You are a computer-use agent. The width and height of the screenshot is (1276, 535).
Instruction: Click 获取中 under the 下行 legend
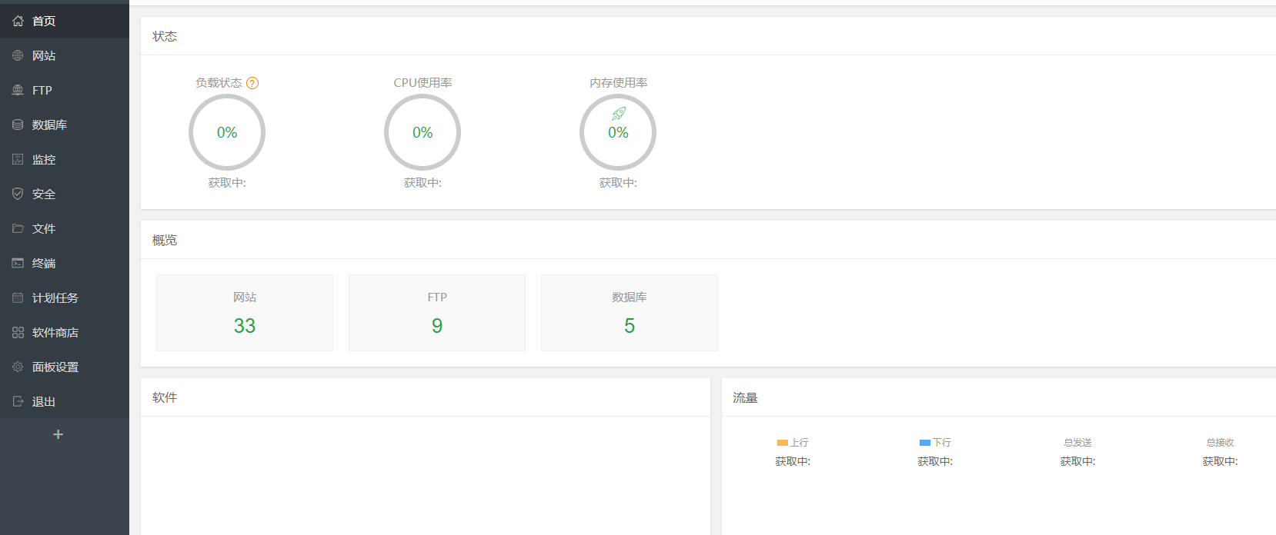tap(935, 461)
